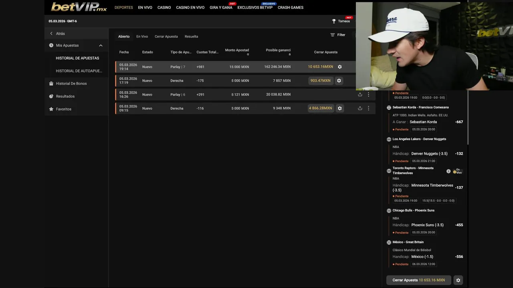The image size is (513, 288).
Task: Cash out 903.47MXN on -175 bet
Action: (321, 81)
